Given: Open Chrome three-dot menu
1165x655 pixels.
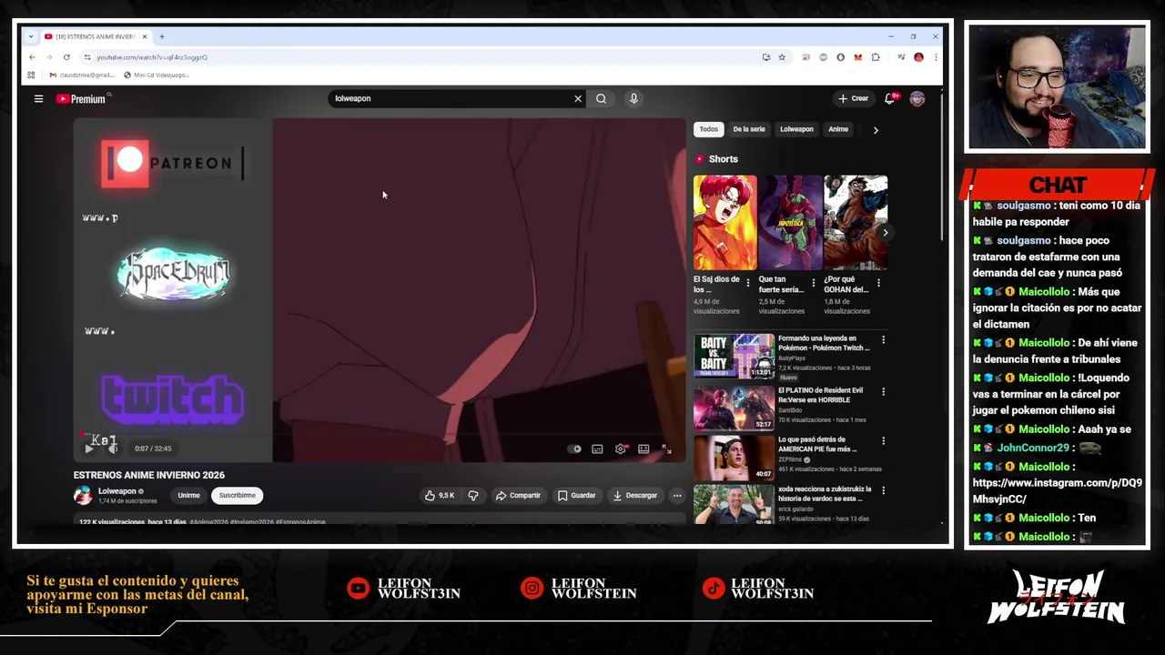Looking at the screenshot, I should 936,57.
